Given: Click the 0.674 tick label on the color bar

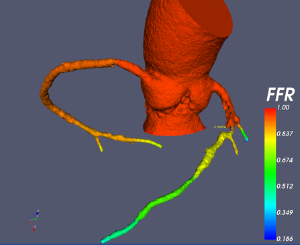Looking at the screenshot, I should pos(285,160).
